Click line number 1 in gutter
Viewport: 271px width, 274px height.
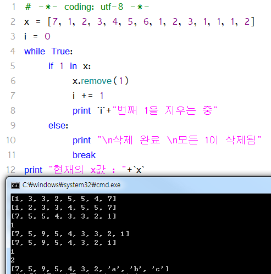pos(14,7)
